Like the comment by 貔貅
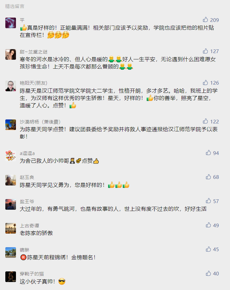This screenshot has height=290, width=230. [x=208, y=249]
